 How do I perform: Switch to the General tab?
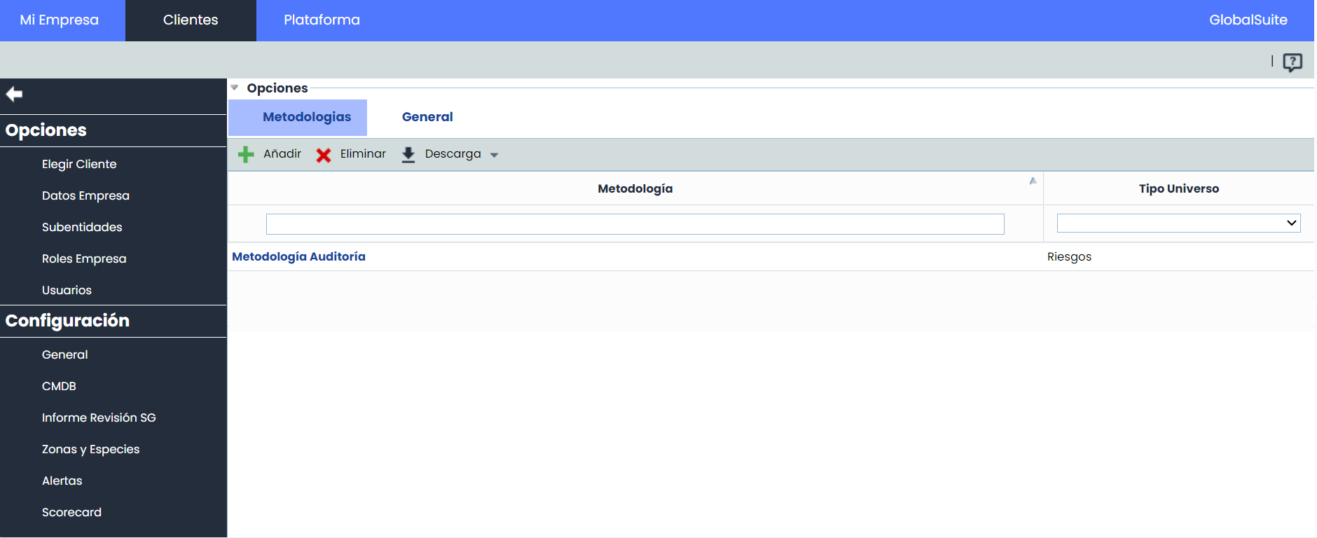tap(427, 117)
